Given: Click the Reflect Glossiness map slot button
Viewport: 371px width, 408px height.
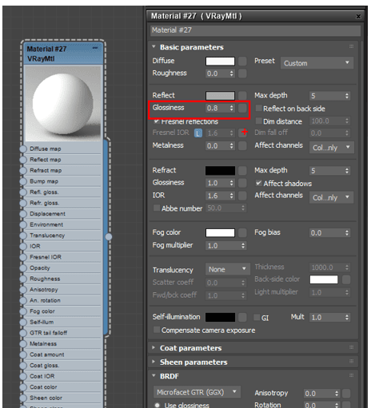Looking at the screenshot, I should 242,108.
